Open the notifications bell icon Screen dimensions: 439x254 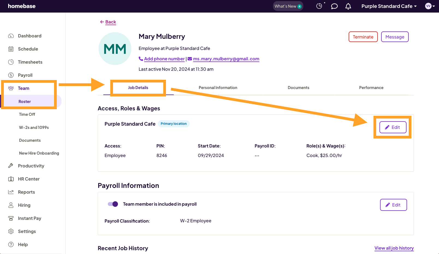[348, 6]
